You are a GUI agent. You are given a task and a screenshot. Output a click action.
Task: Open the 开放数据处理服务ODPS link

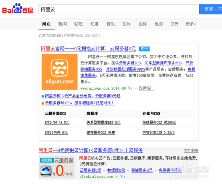coord(125,69)
